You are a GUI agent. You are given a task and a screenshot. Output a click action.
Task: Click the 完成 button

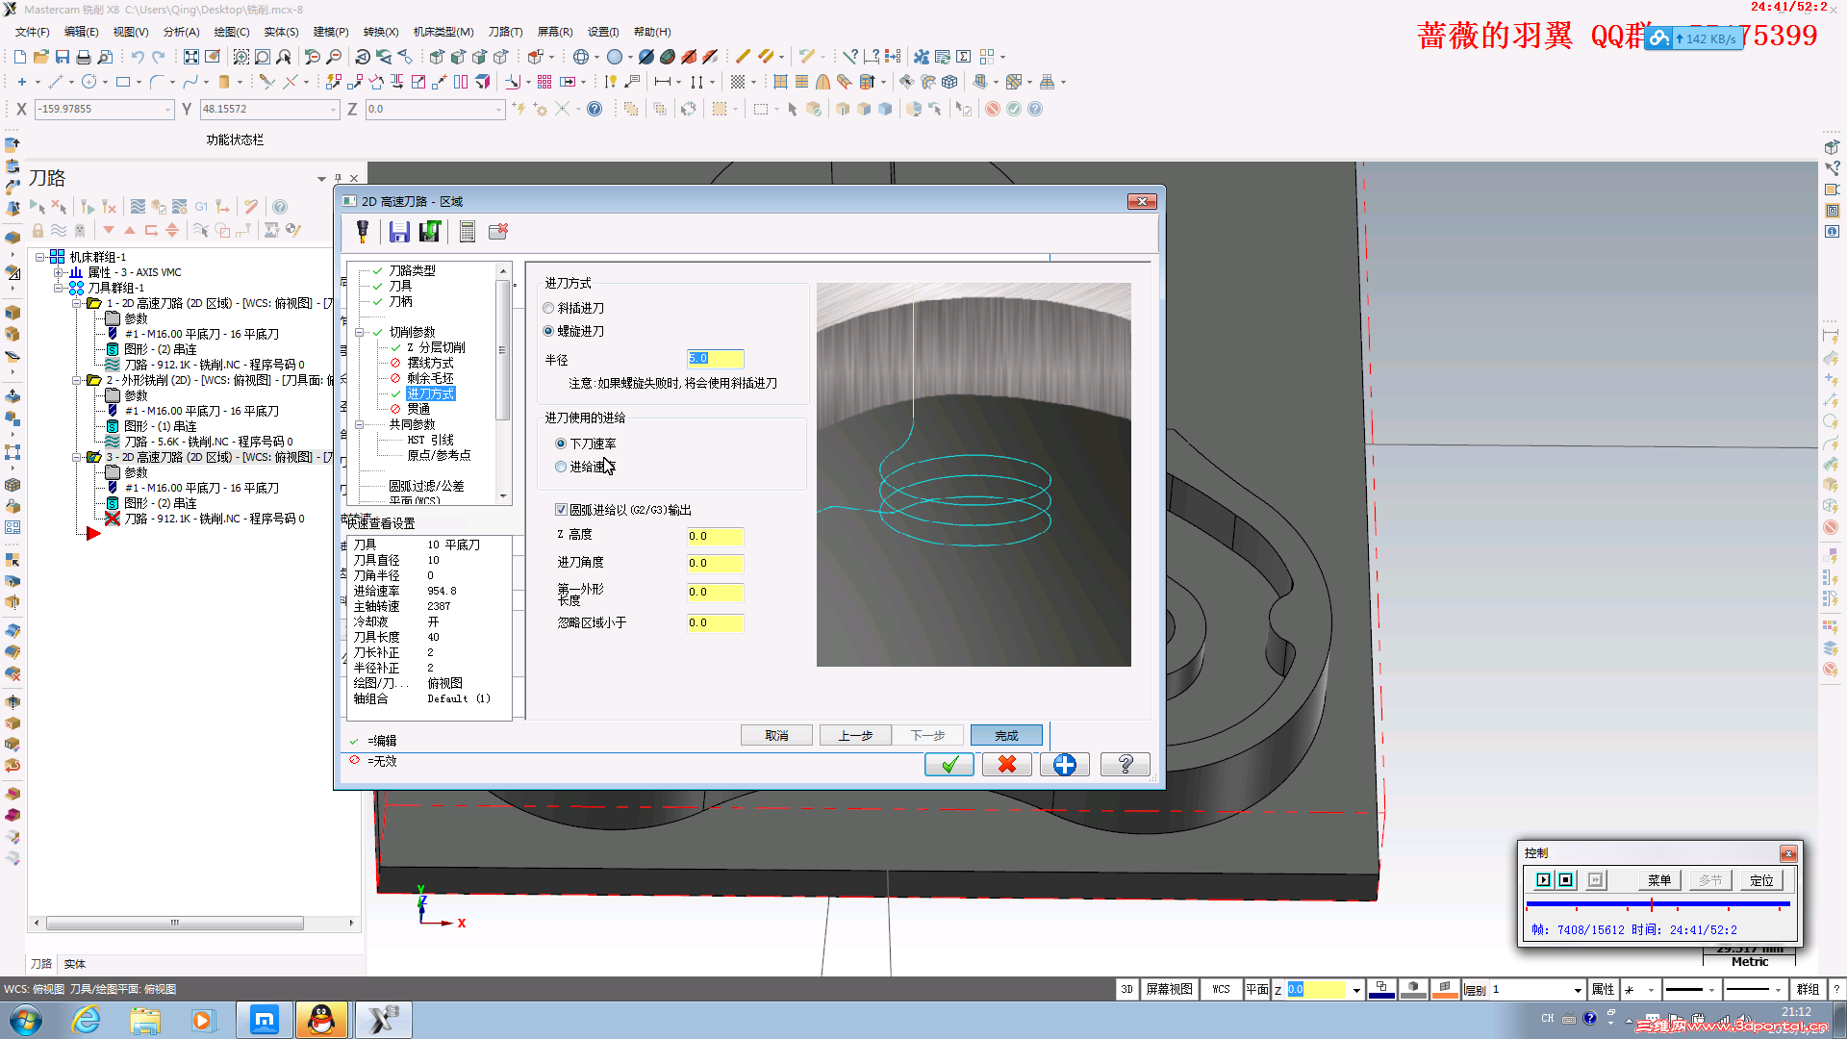tap(1006, 736)
